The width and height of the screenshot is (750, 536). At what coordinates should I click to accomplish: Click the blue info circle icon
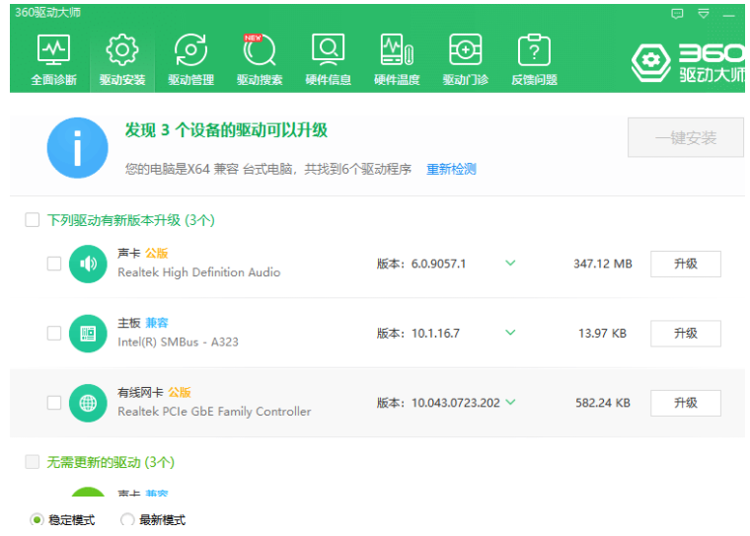point(78,148)
